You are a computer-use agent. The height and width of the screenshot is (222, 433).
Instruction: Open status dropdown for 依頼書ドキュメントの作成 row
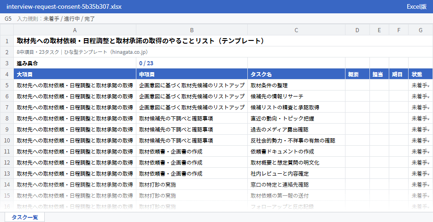click(x=428, y=153)
